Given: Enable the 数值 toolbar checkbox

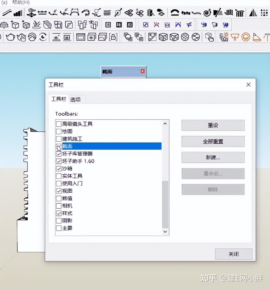Looking at the screenshot, I should [59, 198].
